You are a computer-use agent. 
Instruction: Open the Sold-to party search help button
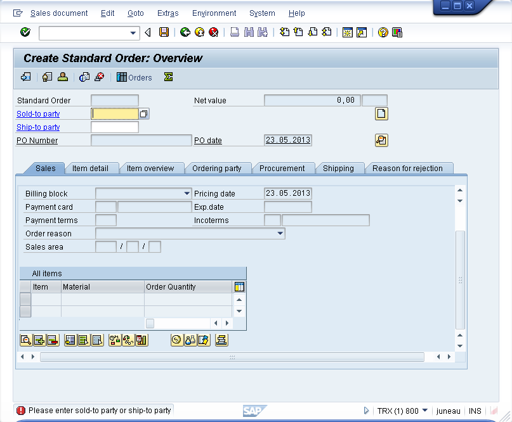tap(143, 114)
